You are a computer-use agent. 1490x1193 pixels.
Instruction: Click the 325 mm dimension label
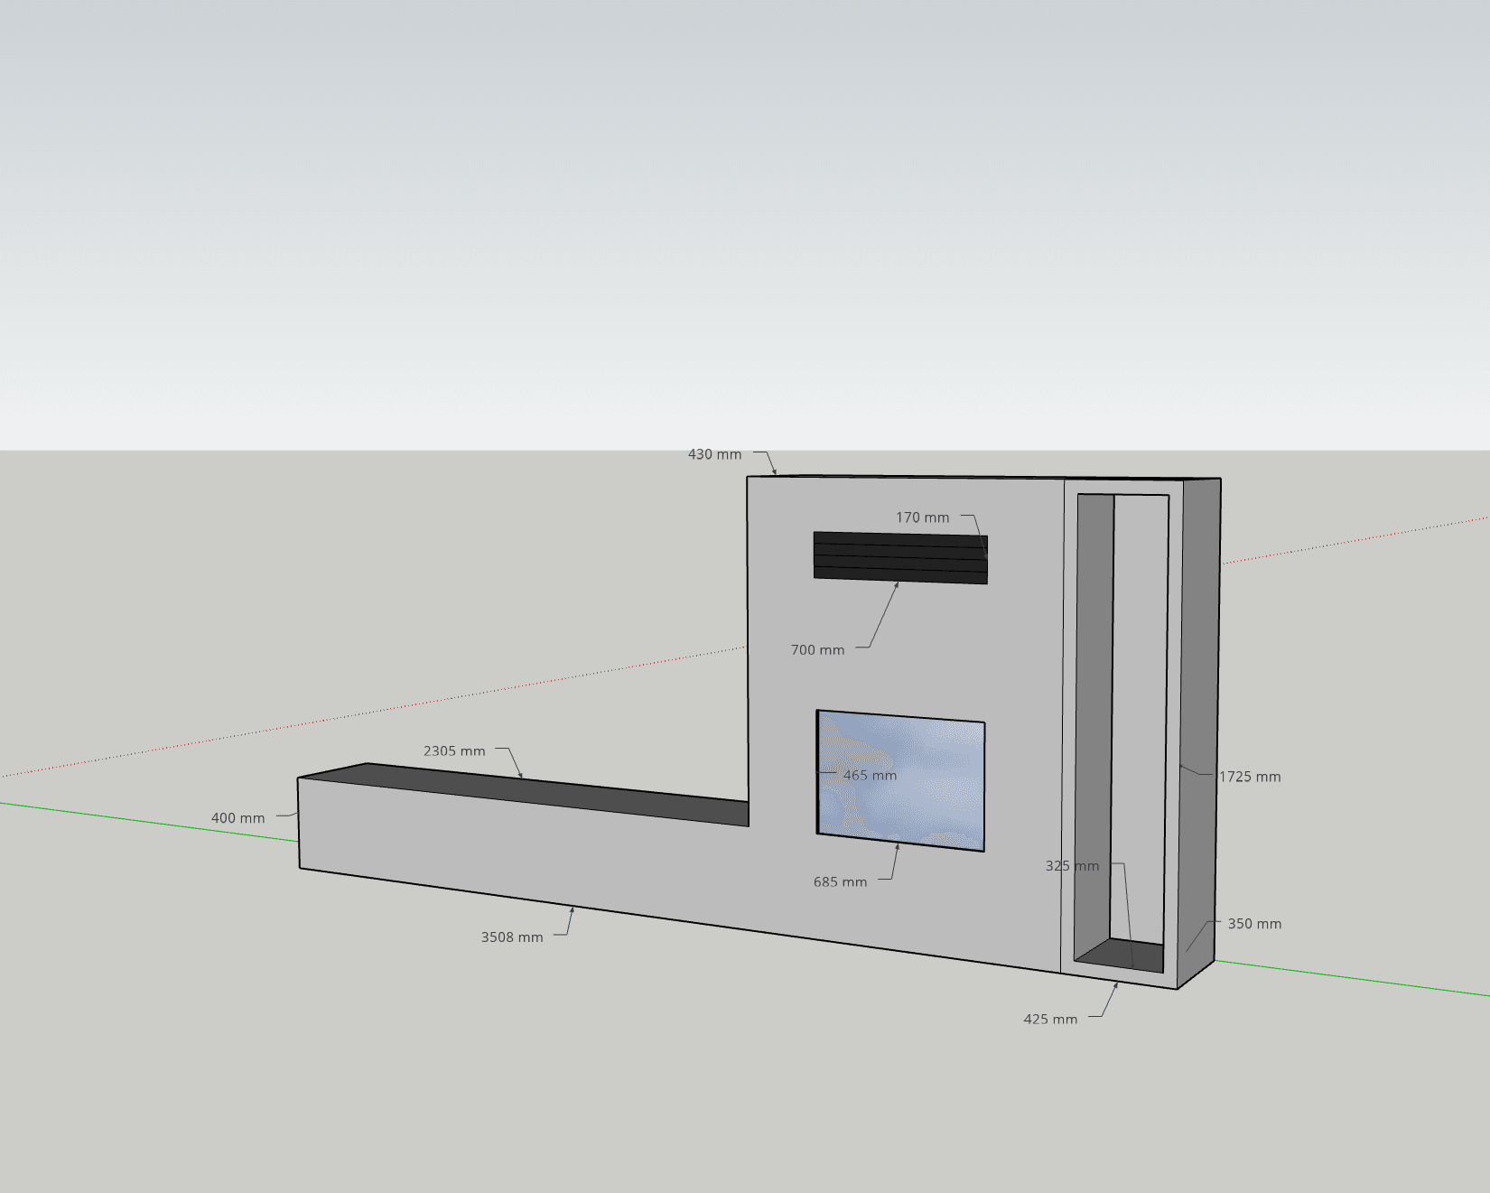(x=1072, y=866)
